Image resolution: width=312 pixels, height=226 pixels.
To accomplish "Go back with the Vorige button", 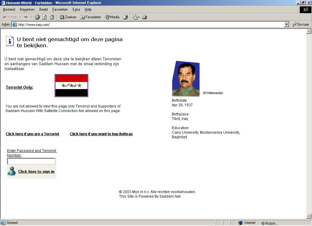I will (9, 17).
